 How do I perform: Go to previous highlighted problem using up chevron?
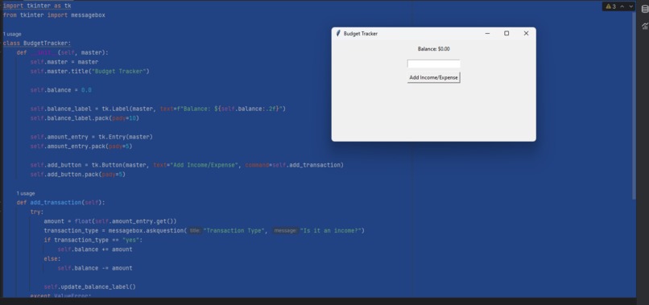tap(622, 6)
